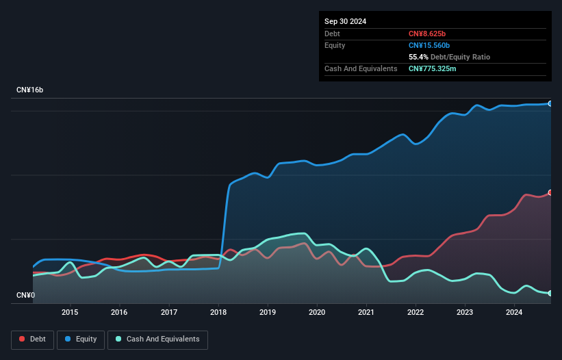Click the 2017 x-axis label

pyautogui.click(x=169, y=312)
